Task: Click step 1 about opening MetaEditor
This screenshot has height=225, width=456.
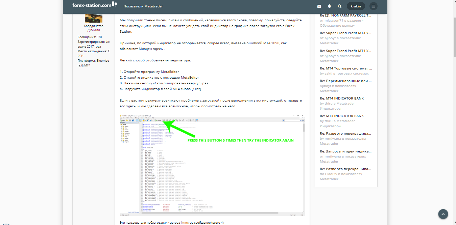Action: (x=149, y=72)
